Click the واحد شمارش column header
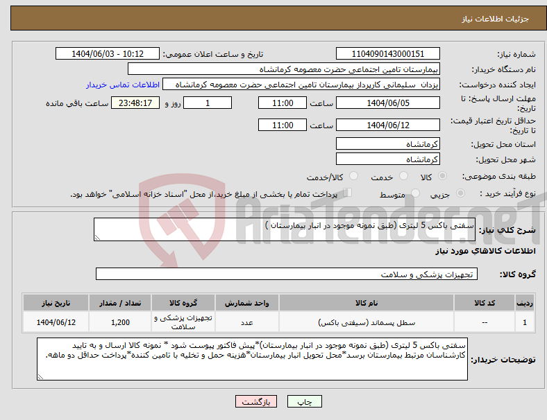 pos(247,303)
